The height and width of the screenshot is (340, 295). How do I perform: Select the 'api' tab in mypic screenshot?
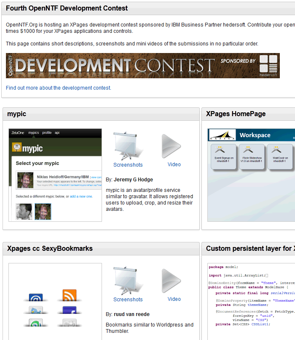point(57,133)
